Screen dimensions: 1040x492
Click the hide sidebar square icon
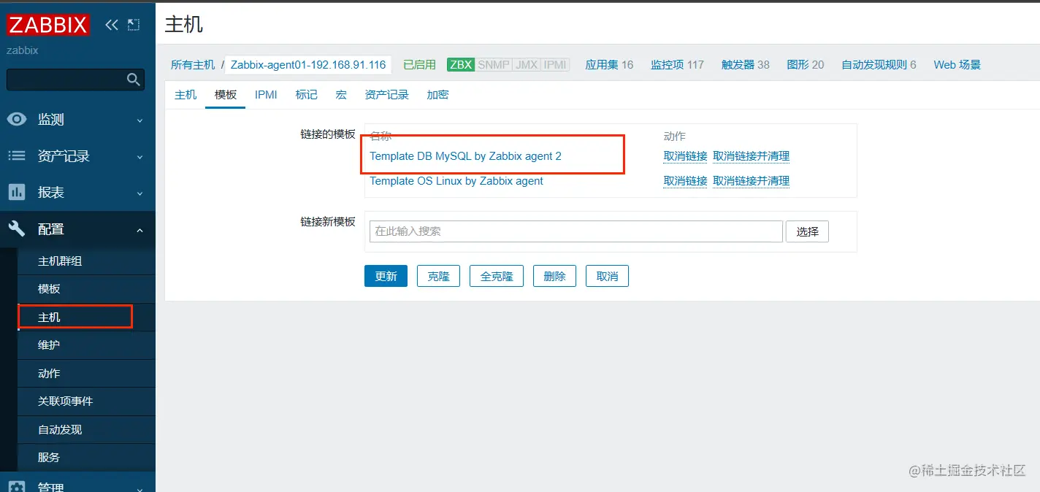134,25
